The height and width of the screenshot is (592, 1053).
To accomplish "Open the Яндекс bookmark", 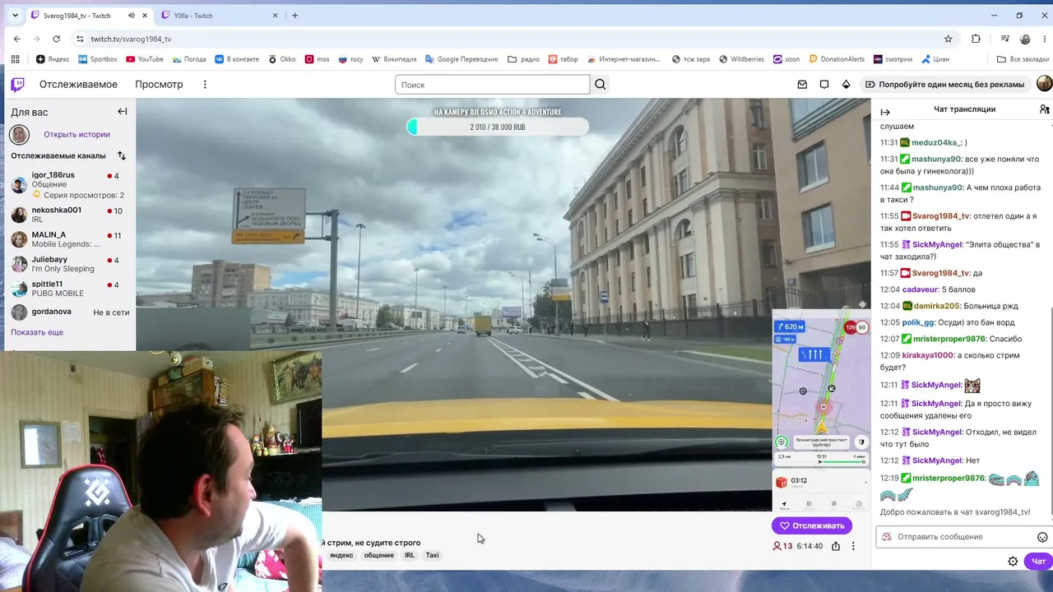I will (x=53, y=59).
